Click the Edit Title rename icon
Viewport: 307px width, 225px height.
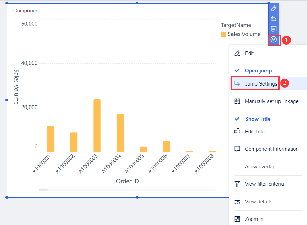pos(237,131)
